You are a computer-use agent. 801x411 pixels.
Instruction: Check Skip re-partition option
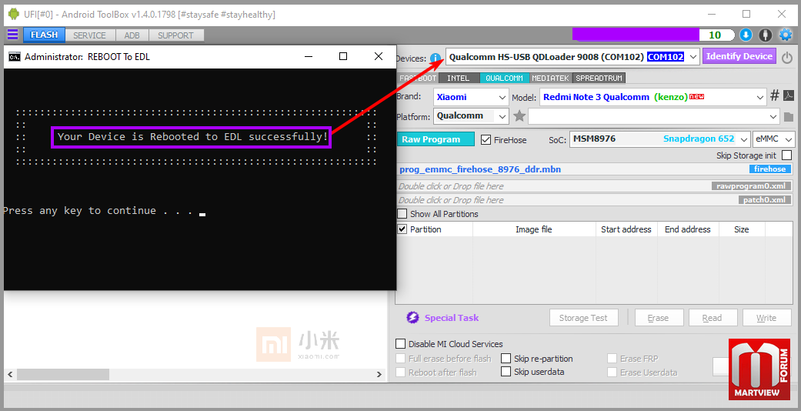click(506, 358)
